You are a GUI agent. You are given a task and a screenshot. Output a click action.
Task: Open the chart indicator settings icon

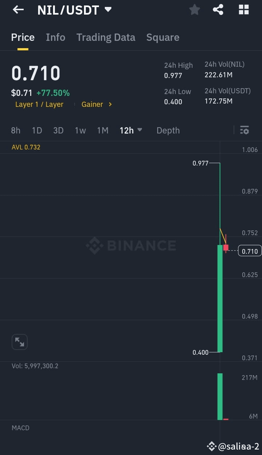(x=244, y=130)
